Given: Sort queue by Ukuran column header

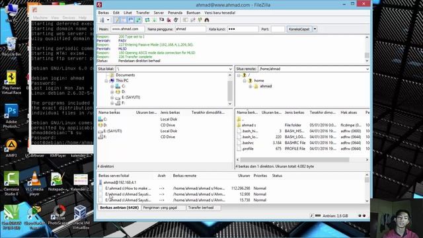Looking at the screenshot, I should pos(244,176).
